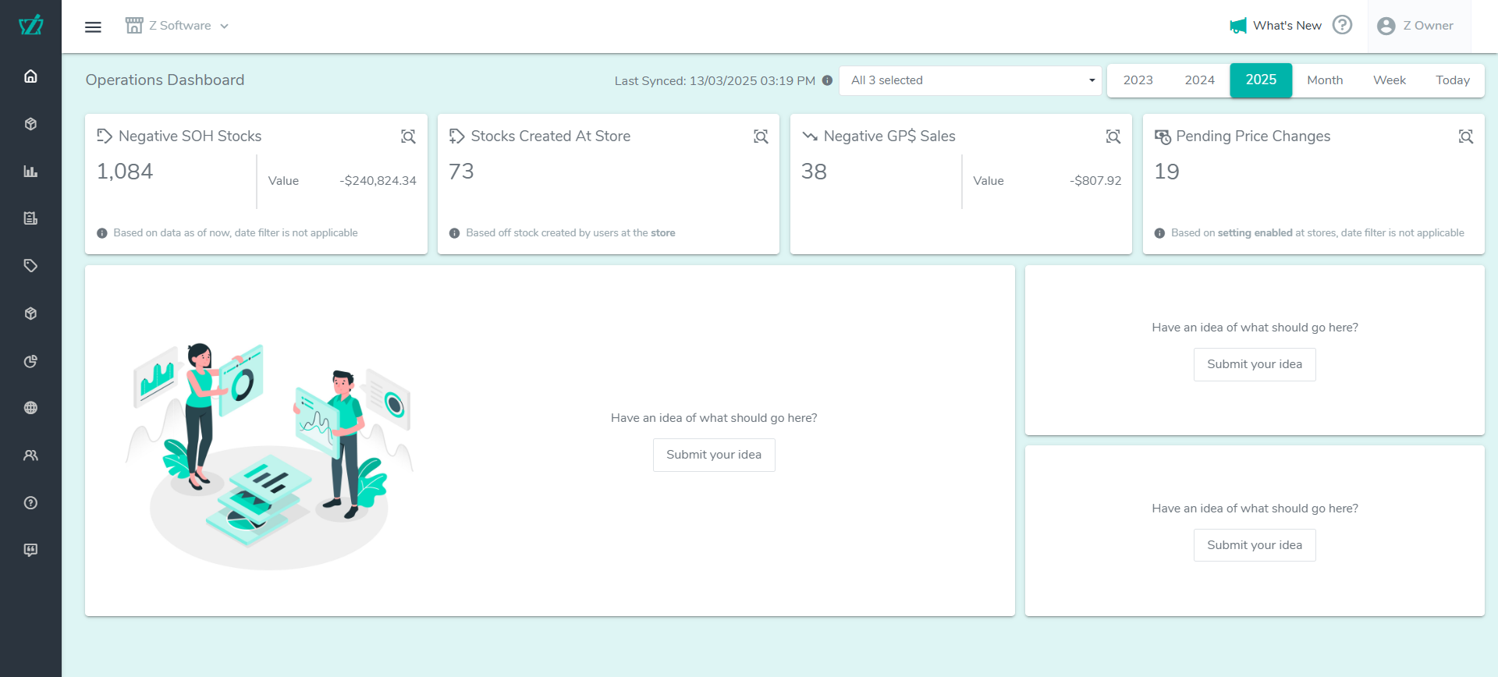Switch to the Month date filter

tap(1325, 80)
